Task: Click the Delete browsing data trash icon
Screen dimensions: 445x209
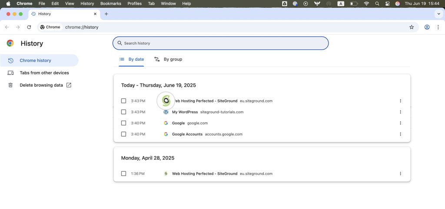Action: [x=10, y=85]
